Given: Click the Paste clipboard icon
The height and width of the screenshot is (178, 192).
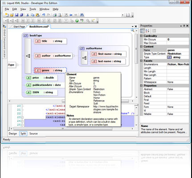Looking at the screenshot, I should (37, 15).
